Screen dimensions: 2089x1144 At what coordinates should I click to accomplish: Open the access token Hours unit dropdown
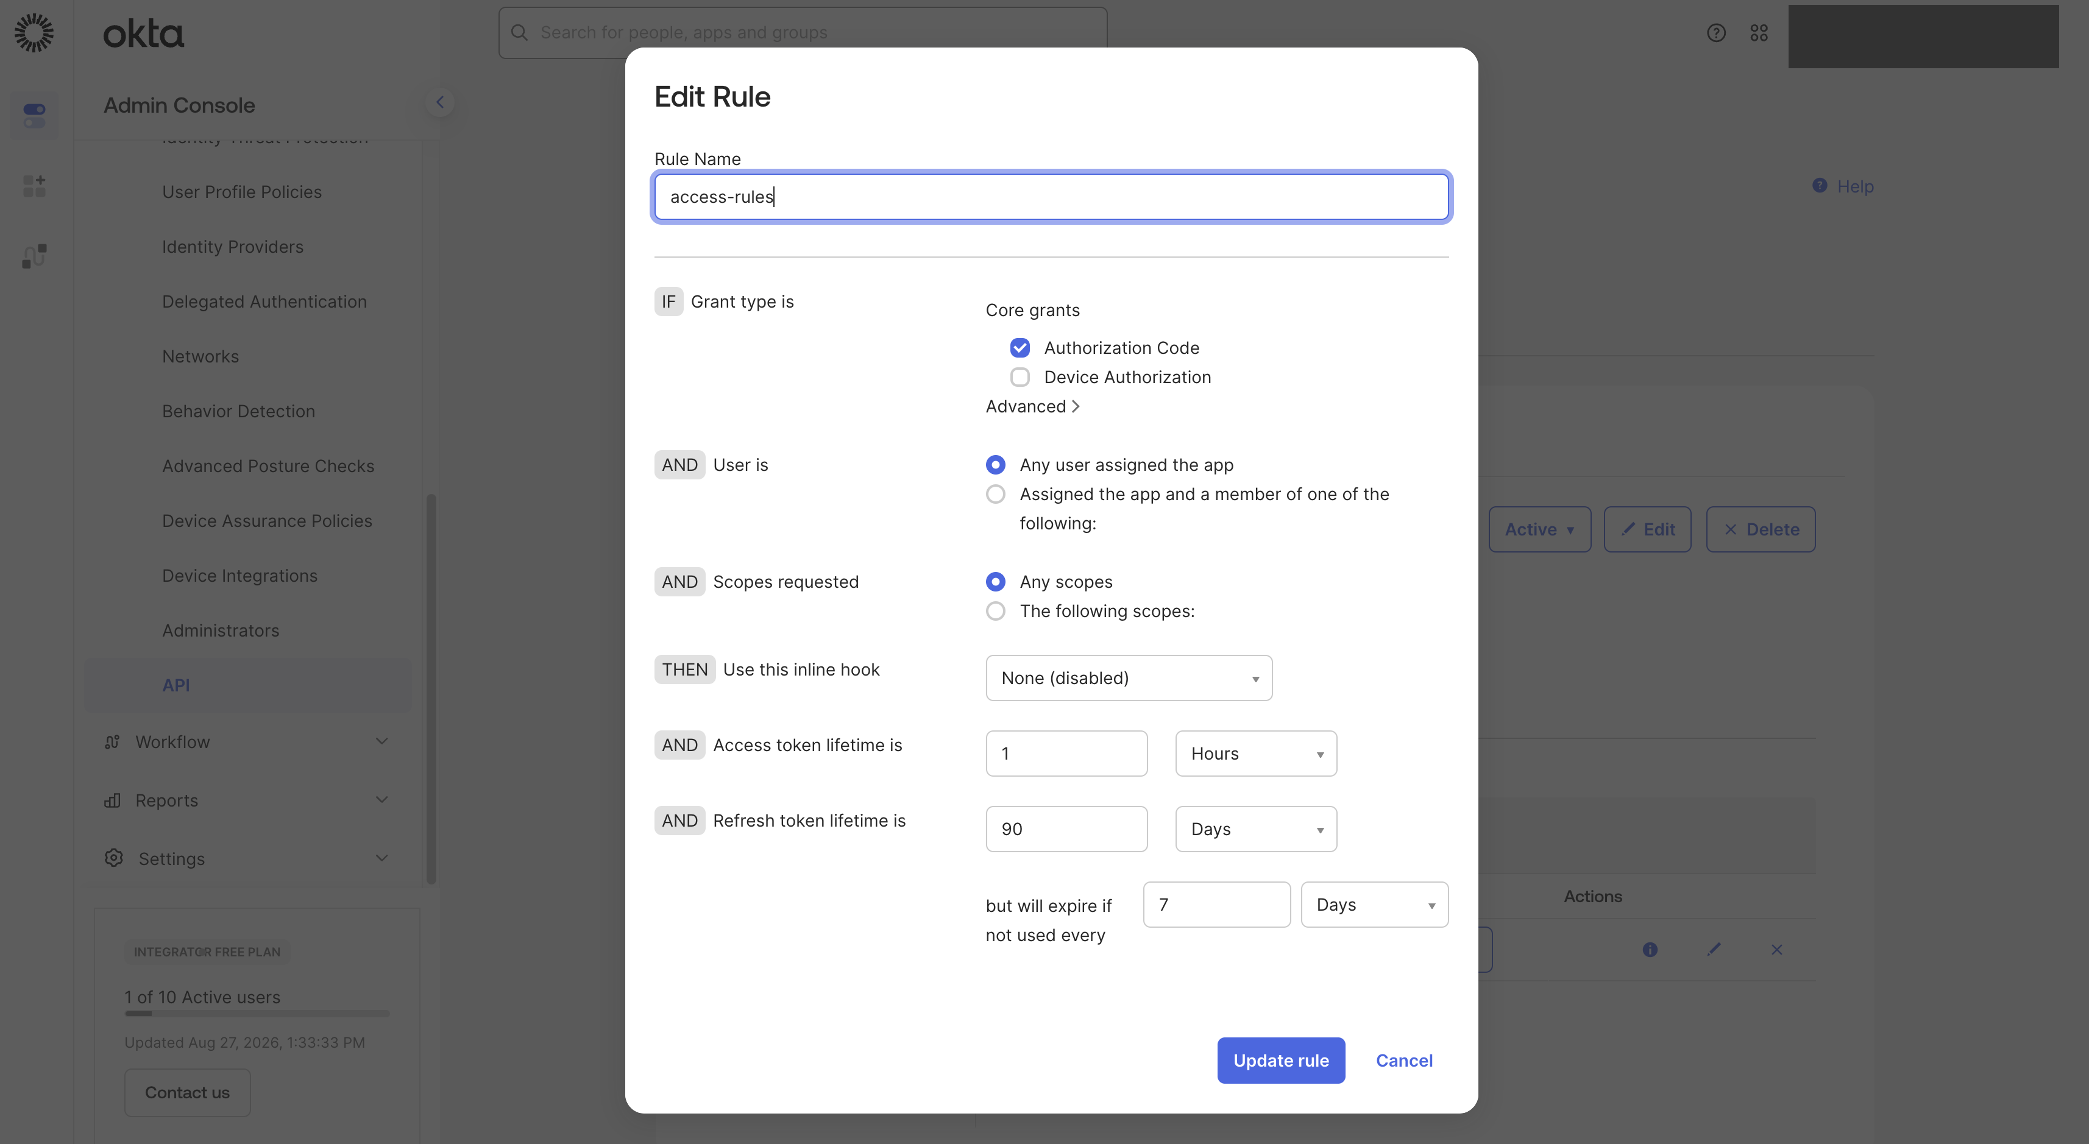tap(1256, 753)
